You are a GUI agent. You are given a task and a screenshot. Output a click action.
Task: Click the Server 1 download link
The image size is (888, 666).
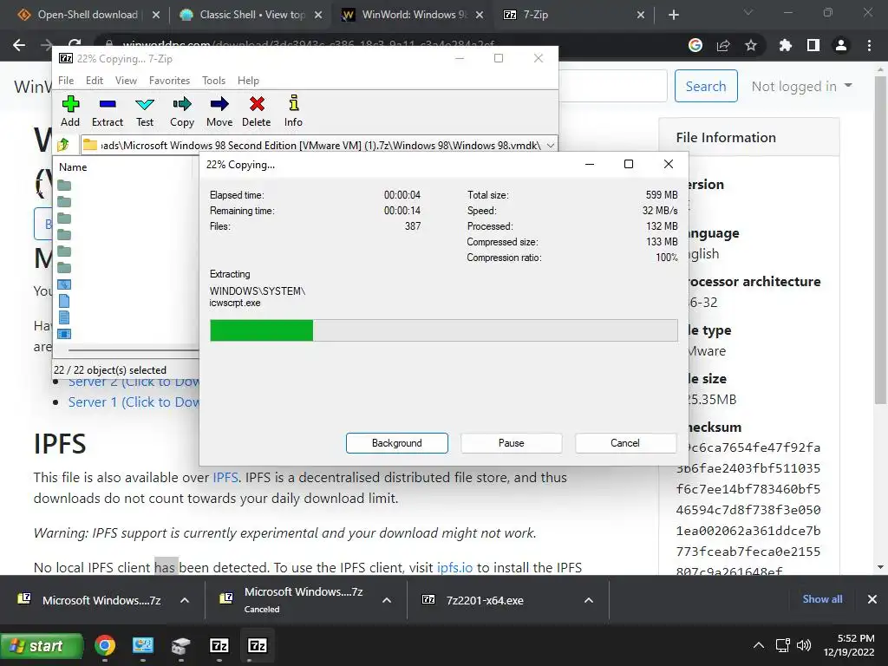pos(134,402)
